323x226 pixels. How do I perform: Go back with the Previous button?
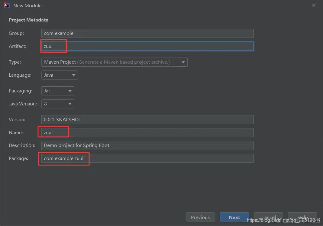tap(200, 217)
